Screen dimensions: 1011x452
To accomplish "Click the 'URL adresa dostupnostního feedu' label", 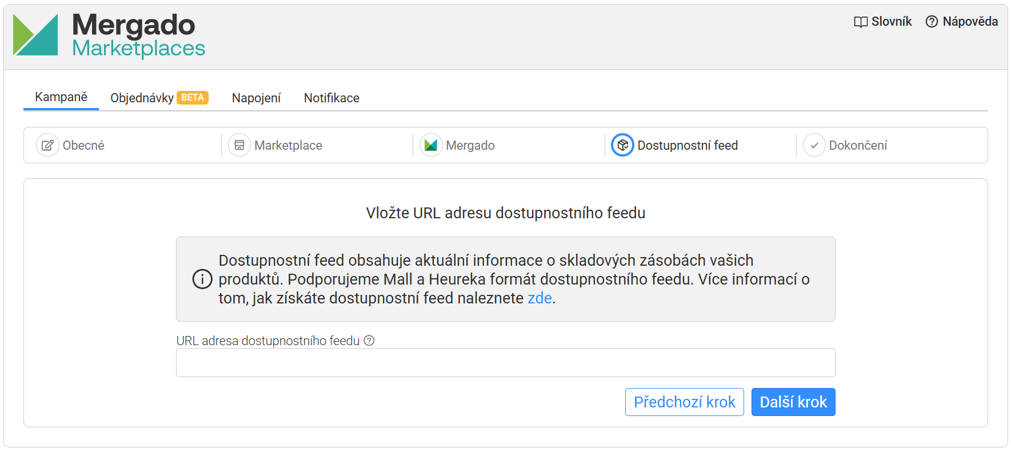I will coord(268,341).
